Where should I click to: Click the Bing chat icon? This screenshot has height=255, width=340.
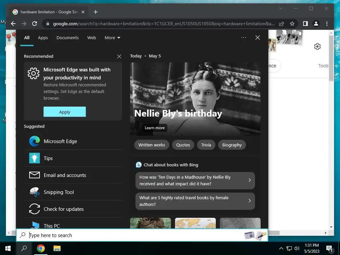[x=138, y=165]
